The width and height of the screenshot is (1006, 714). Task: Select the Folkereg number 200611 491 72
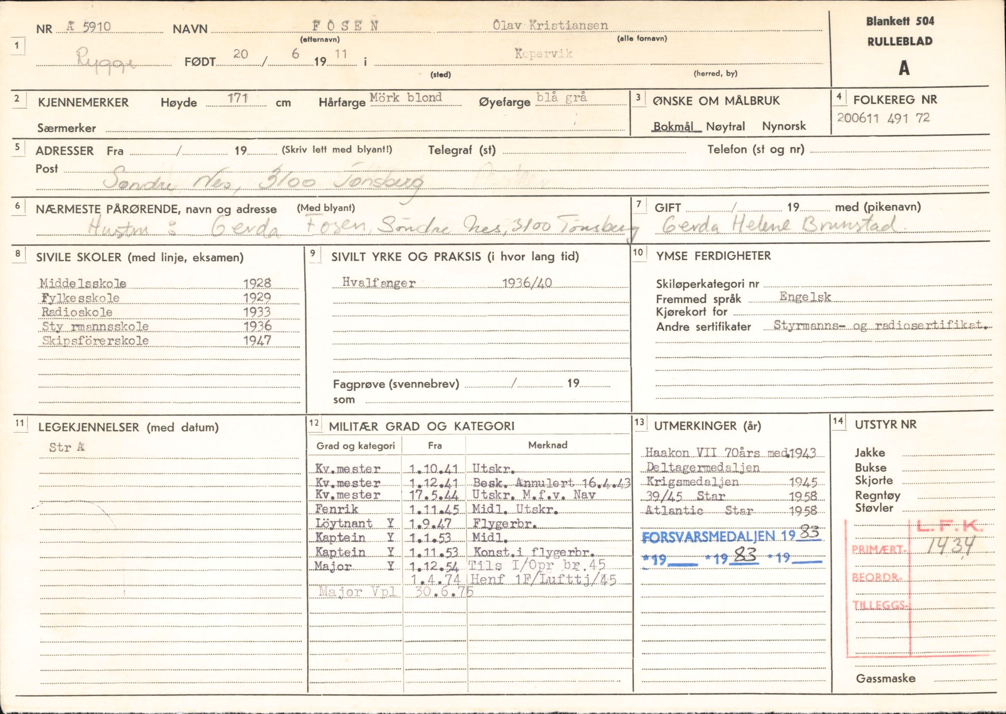[883, 118]
